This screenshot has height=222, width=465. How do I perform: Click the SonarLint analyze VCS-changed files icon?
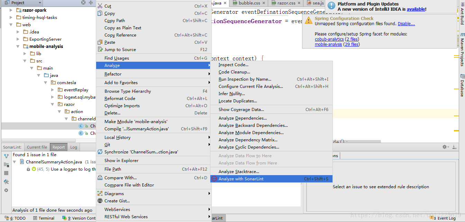coord(6,156)
